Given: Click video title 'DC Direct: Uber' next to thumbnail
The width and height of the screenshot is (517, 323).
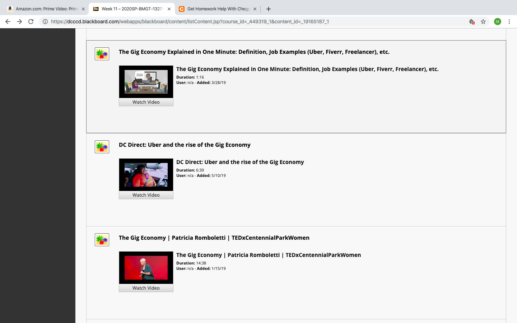Looking at the screenshot, I should [x=240, y=162].
